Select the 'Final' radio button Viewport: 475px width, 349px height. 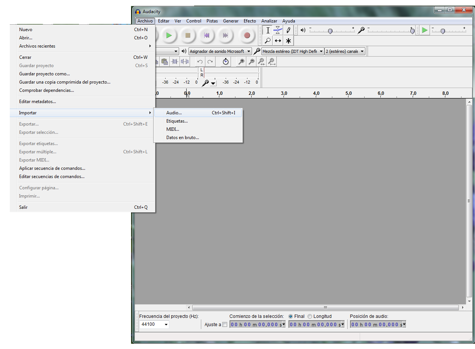click(291, 316)
